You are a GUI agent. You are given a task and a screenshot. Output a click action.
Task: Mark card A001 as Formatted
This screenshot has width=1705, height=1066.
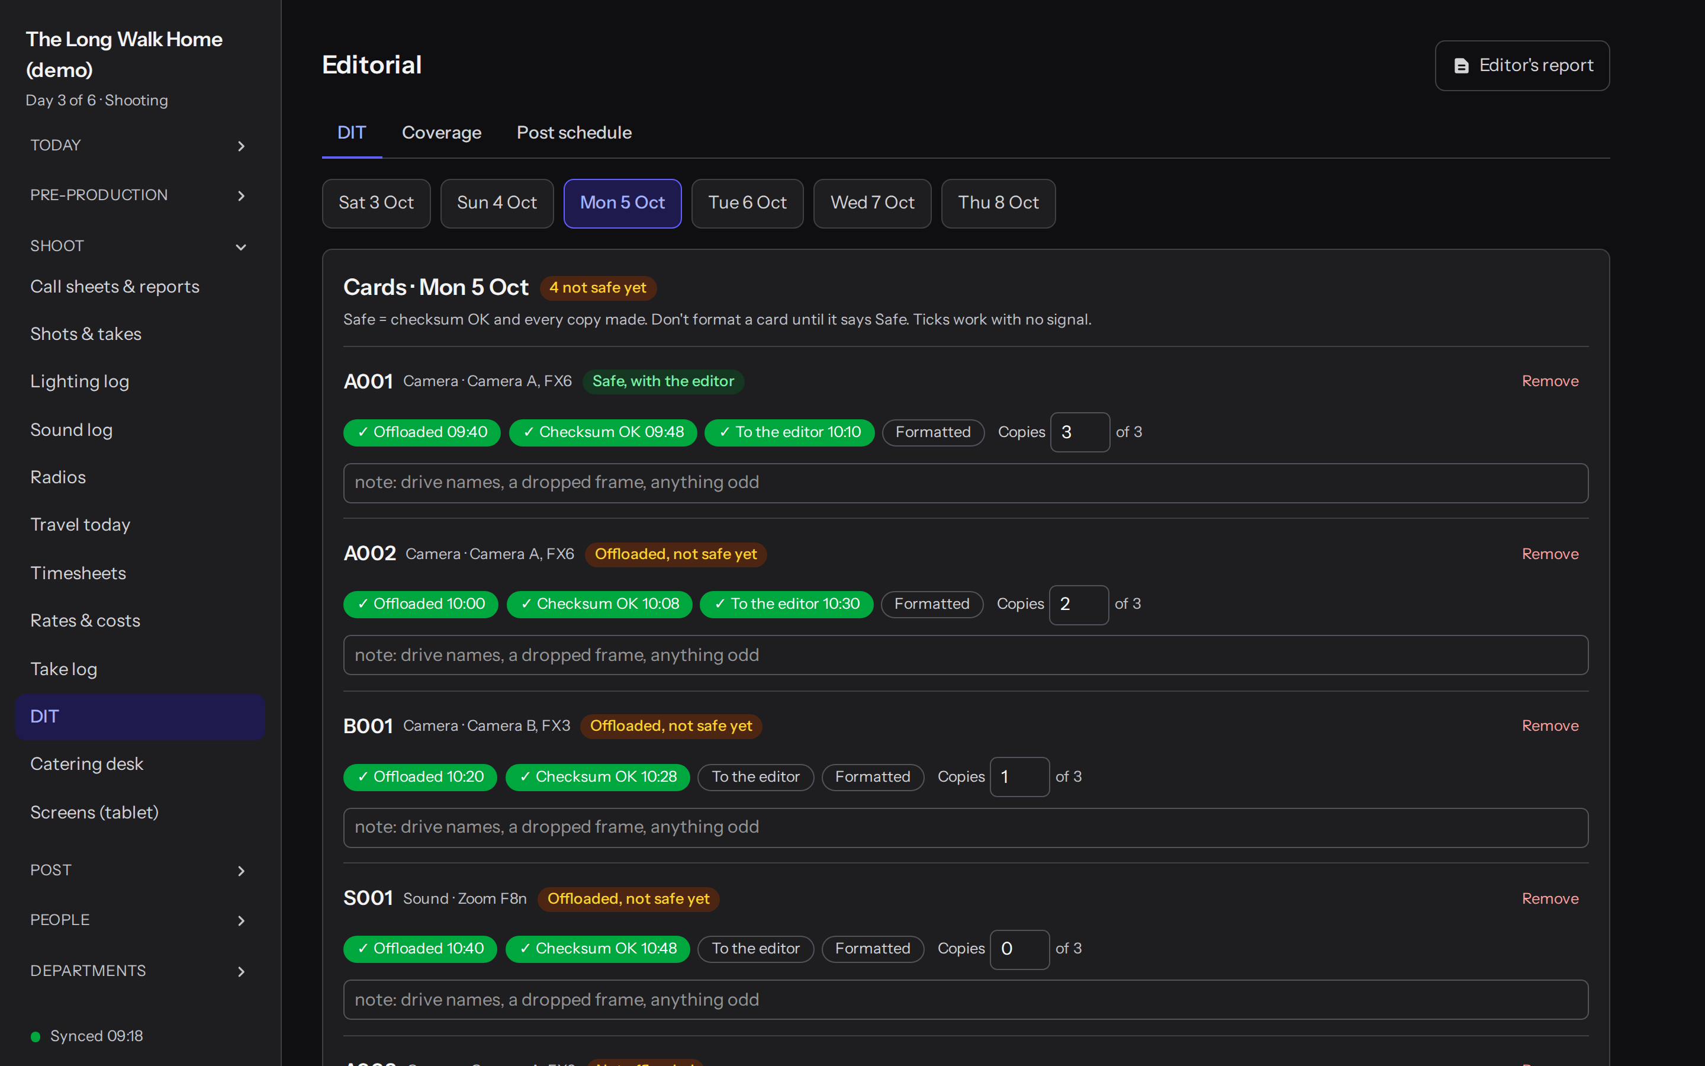tap(933, 432)
